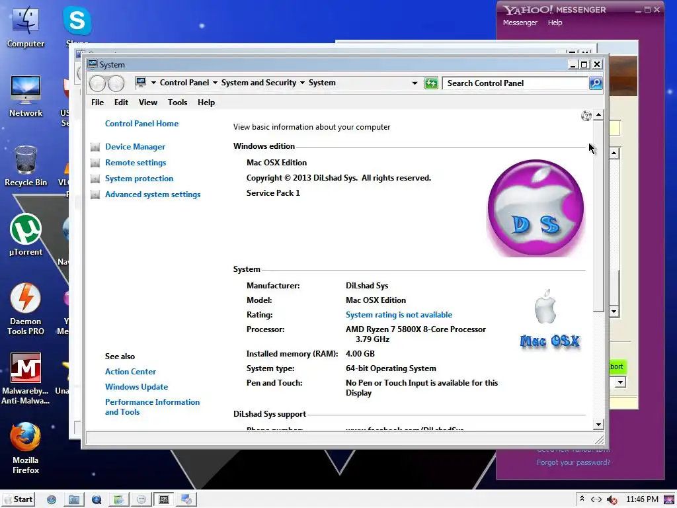This screenshot has width=677, height=508.
Task: Open the Yahoo smiley taskbar icon
Action: 141,500
